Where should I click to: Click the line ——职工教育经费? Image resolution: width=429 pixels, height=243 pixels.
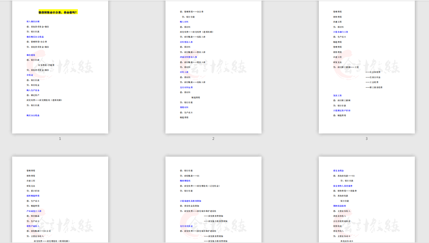point(374,88)
